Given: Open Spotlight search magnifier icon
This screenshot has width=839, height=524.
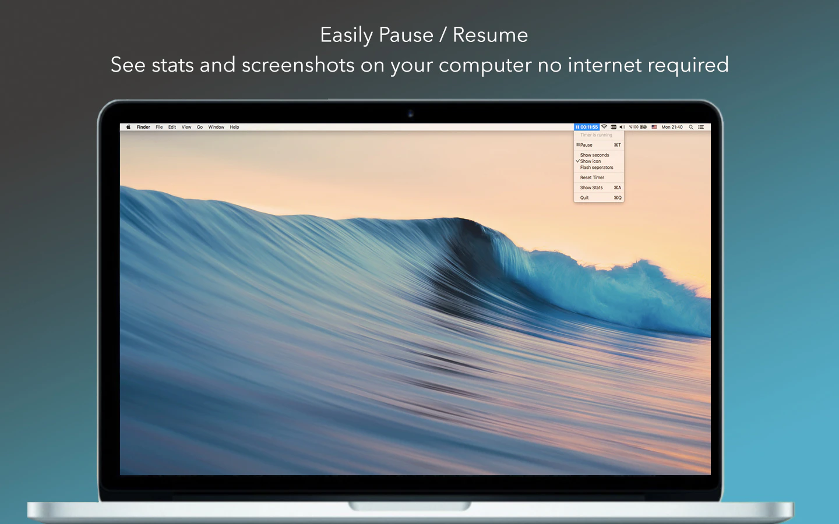Looking at the screenshot, I should (x=691, y=127).
